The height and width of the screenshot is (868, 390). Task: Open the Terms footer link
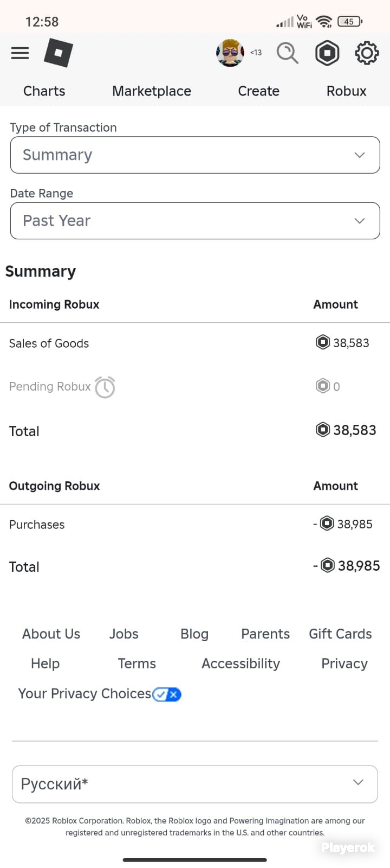pos(137,663)
